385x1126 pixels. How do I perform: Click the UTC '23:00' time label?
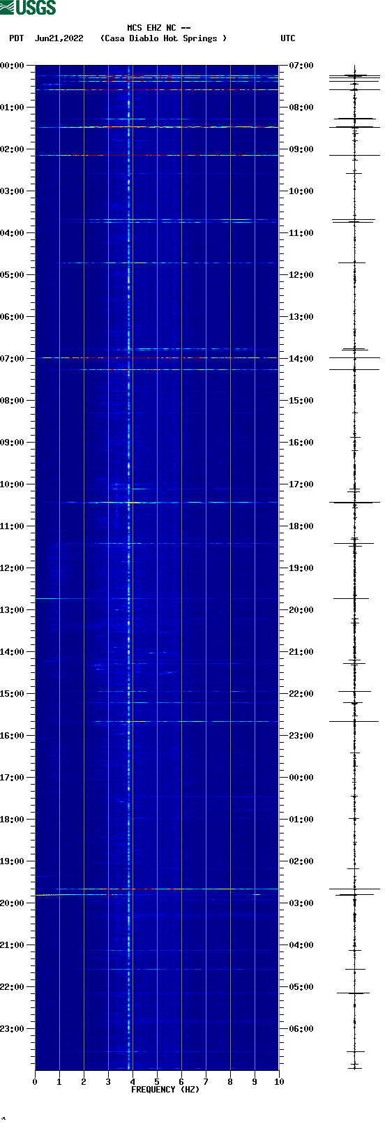coord(301,736)
